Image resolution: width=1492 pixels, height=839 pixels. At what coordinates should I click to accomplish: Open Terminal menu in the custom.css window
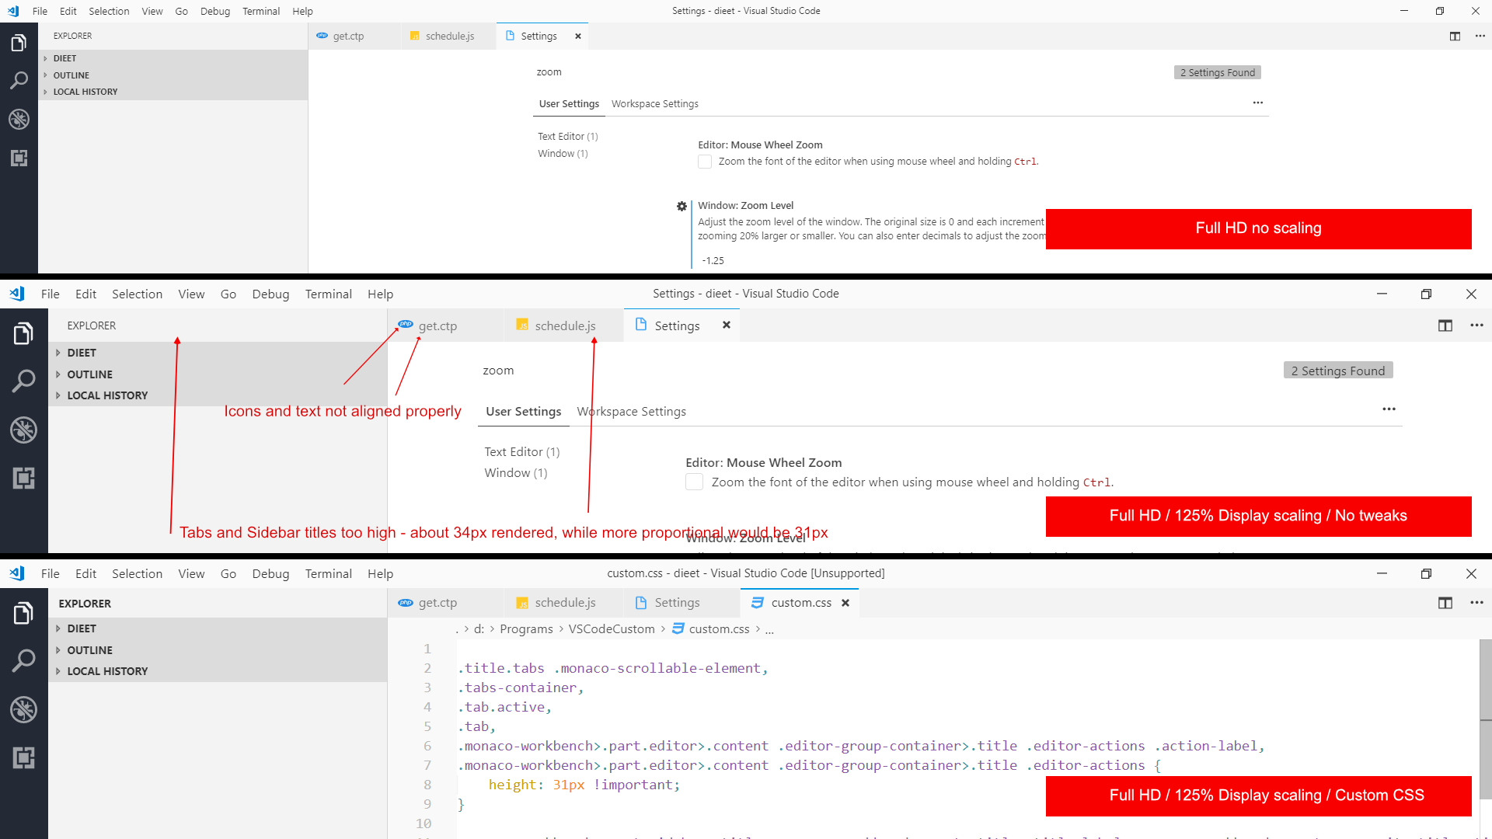(328, 574)
